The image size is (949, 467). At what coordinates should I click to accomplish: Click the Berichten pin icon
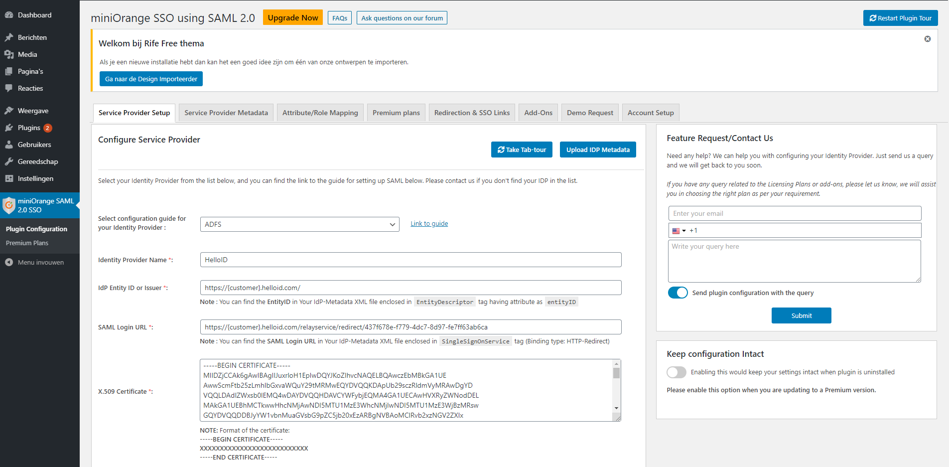pos(9,37)
